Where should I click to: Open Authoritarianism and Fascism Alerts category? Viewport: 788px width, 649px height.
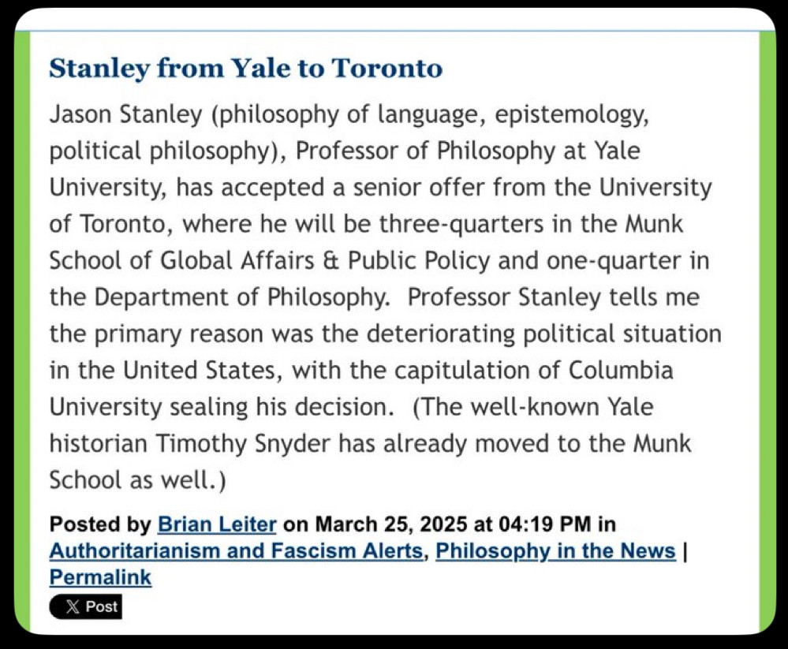pyautogui.click(x=236, y=551)
